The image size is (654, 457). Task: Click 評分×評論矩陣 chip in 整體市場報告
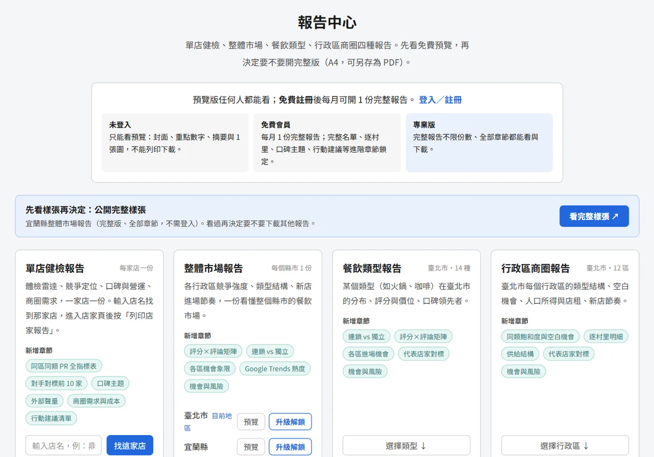tap(213, 351)
